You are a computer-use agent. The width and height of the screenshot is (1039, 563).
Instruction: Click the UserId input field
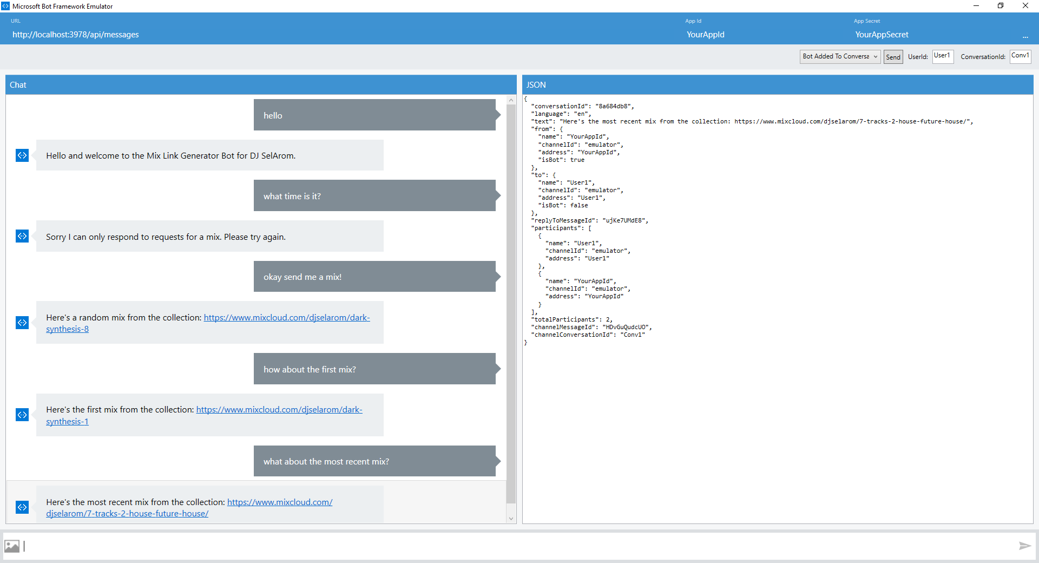(x=942, y=56)
